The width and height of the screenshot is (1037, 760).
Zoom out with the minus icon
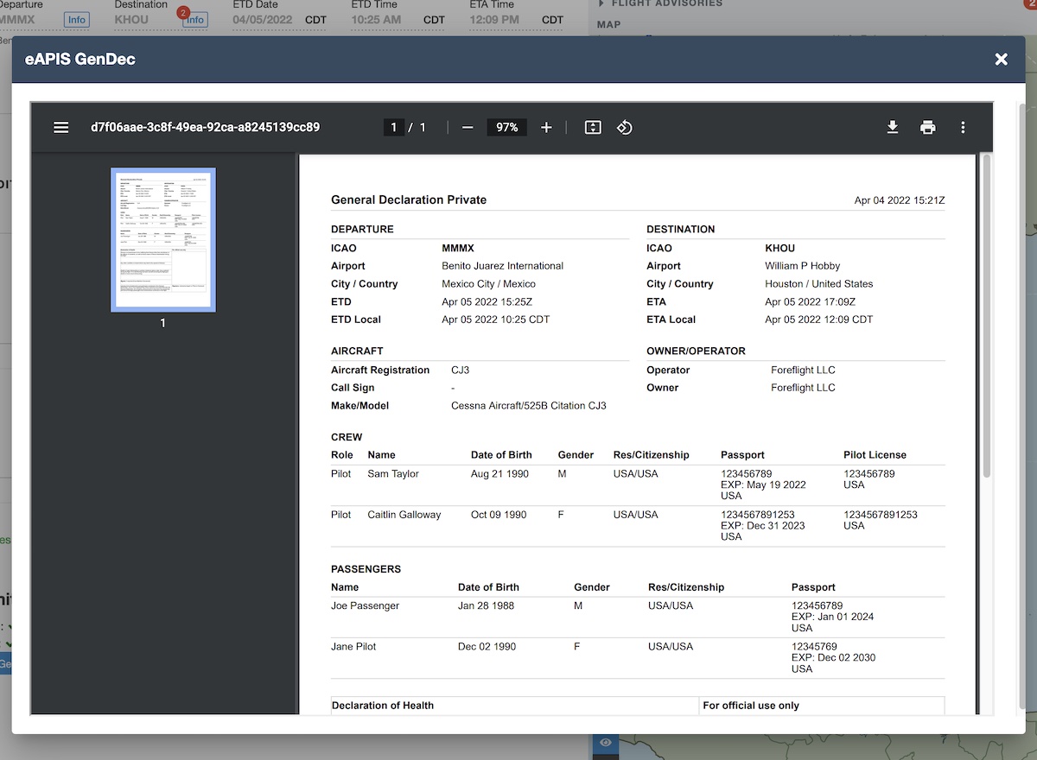click(x=468, y=127)
